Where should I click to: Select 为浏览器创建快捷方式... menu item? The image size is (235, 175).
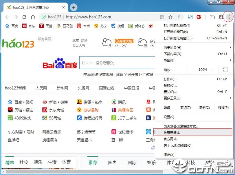coord(194,126)
